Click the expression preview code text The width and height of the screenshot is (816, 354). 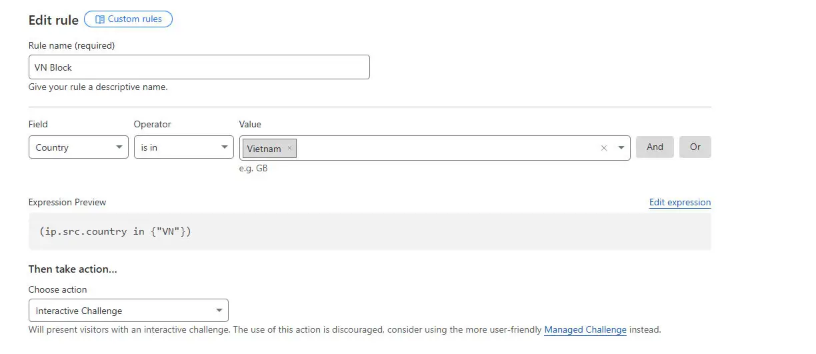point(115,231)
